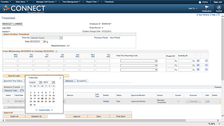Delete the first timesheet row
The image size is (224, 126).
pos(206,61)
